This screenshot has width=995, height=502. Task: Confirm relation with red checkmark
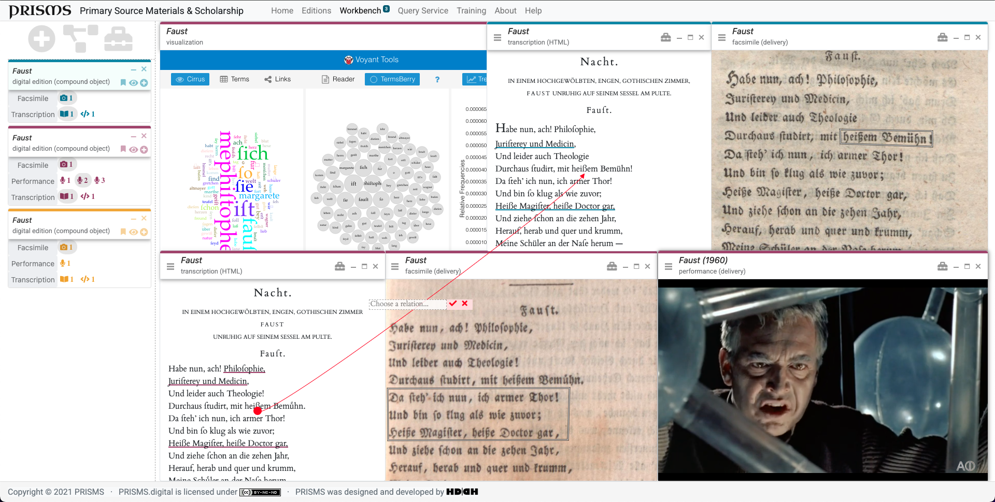(453, 304)
